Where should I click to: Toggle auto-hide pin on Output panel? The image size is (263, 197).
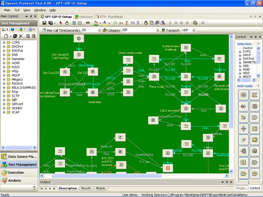227,182
